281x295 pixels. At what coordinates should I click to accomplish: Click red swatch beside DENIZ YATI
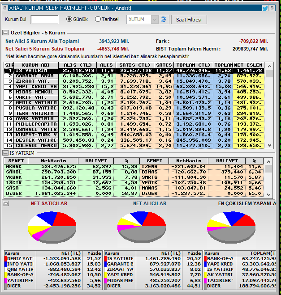point(6,259)
